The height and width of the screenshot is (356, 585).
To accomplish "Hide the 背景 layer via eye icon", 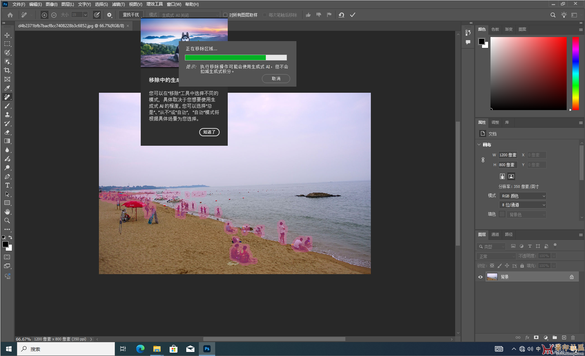I will (481, 277).
